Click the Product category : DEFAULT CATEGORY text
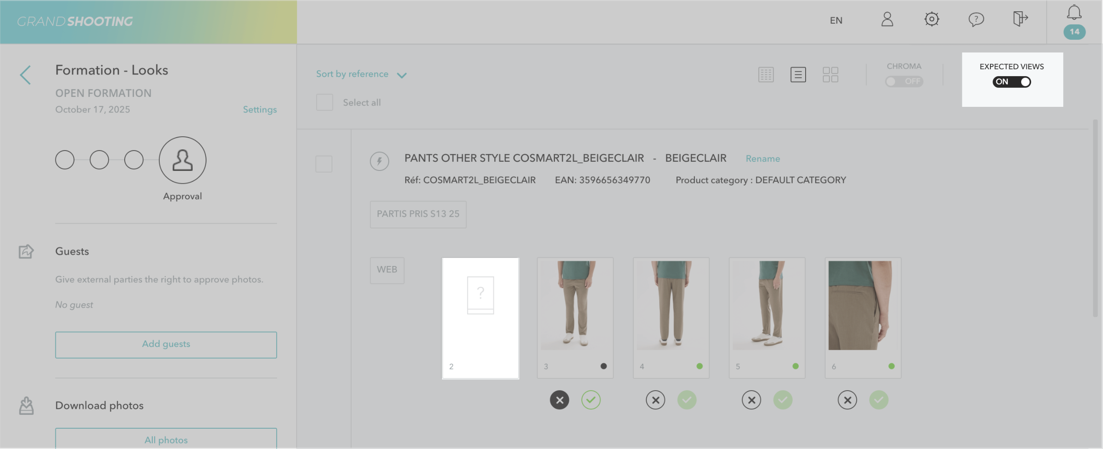This screenshot has height=449, width=1103. [x=761, y=180]
